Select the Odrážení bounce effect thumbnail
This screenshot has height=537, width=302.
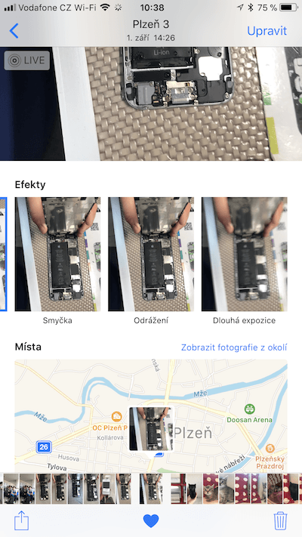(151, 254)
